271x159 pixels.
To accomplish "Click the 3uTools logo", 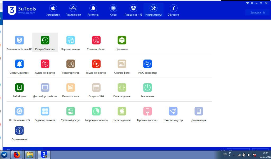I will point(22,10).
